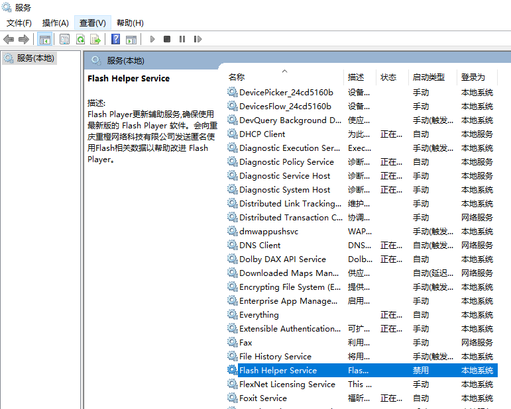This screenshot has width=511, height=409.
Task: Open the Help toolbar icon
Action: 115,40
